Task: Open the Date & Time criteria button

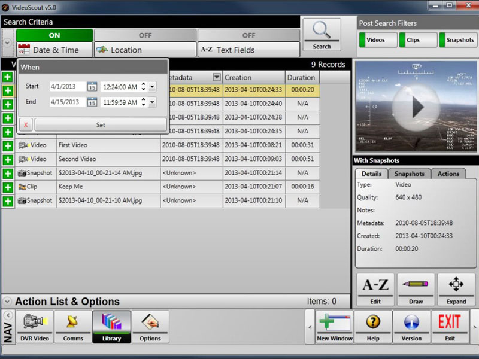Action: click(x=54, y=50)
